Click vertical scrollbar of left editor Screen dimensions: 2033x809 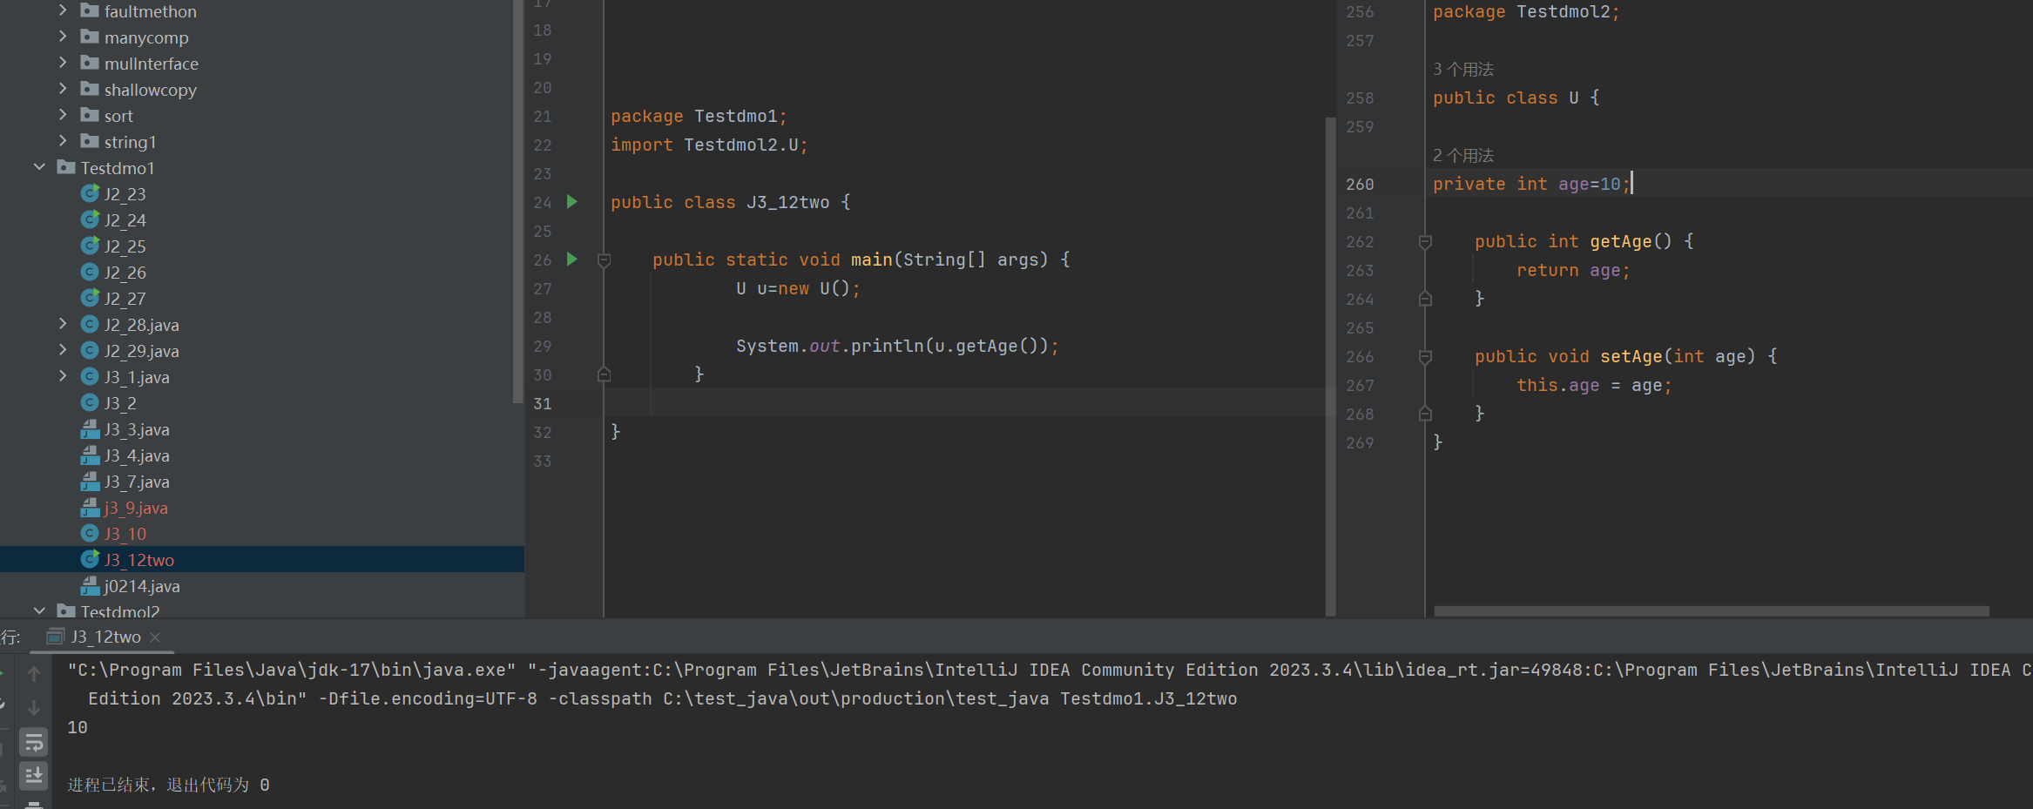[x=1330, y=366]
